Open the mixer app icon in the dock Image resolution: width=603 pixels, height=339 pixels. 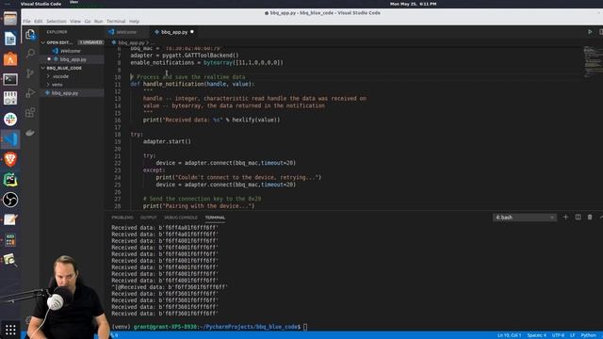10,99
